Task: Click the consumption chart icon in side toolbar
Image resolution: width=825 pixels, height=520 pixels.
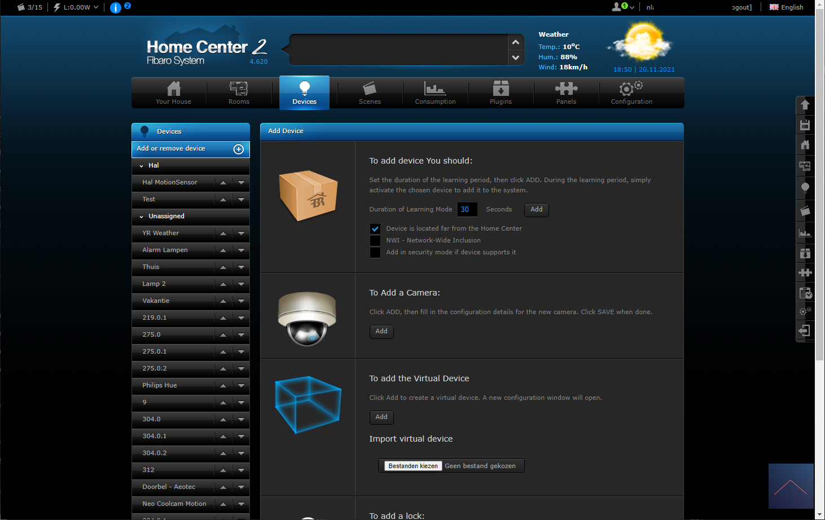Action: (805, 232)
